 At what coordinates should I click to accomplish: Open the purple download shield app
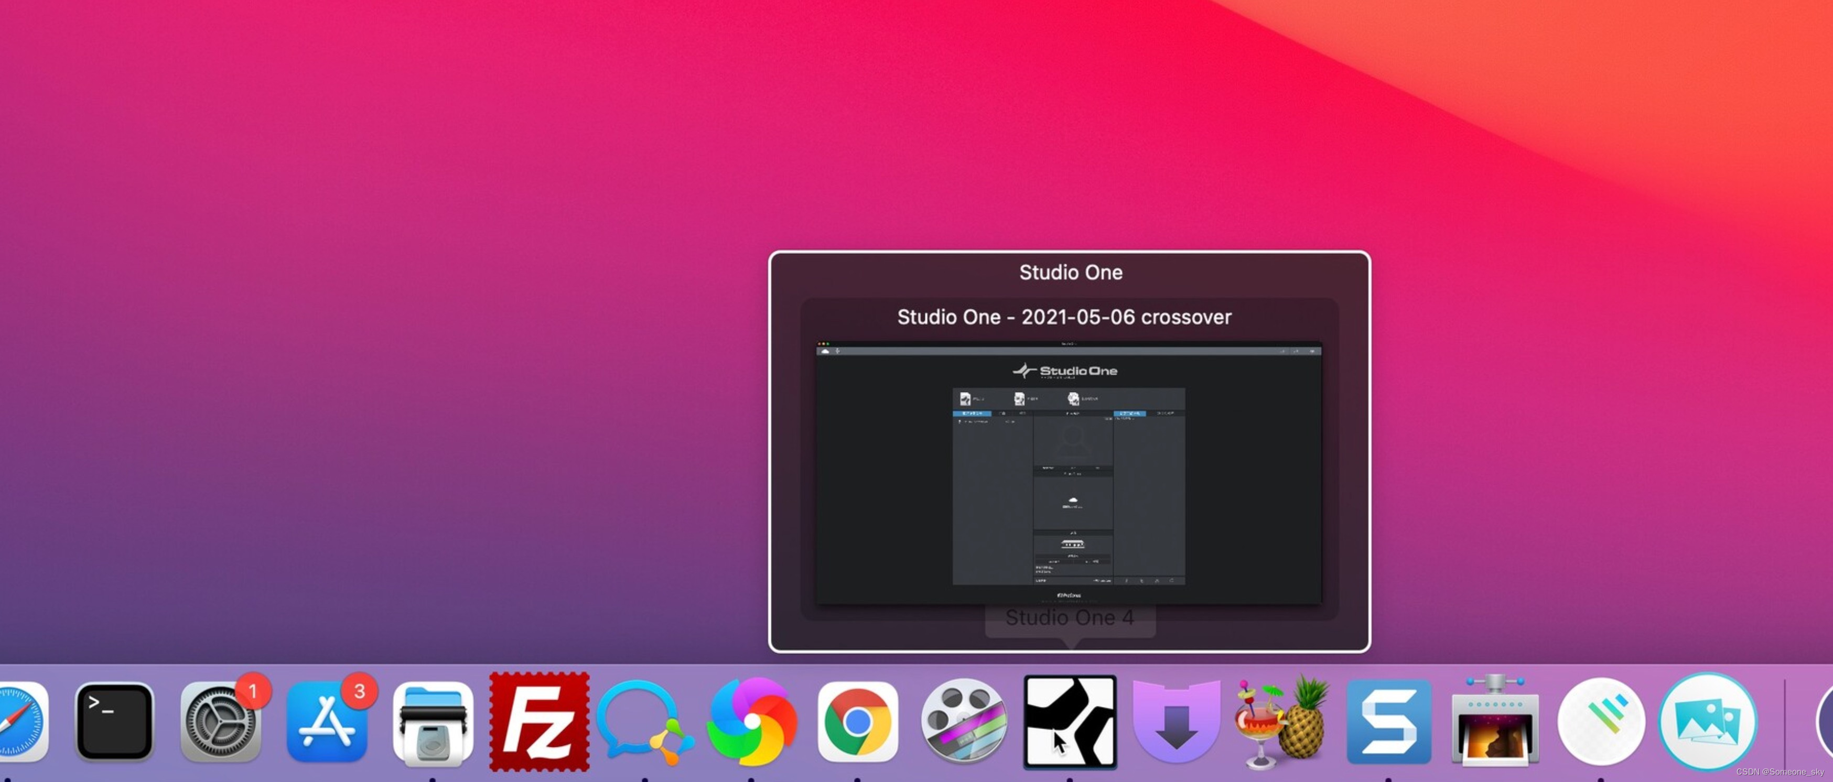click(1176, 722)
